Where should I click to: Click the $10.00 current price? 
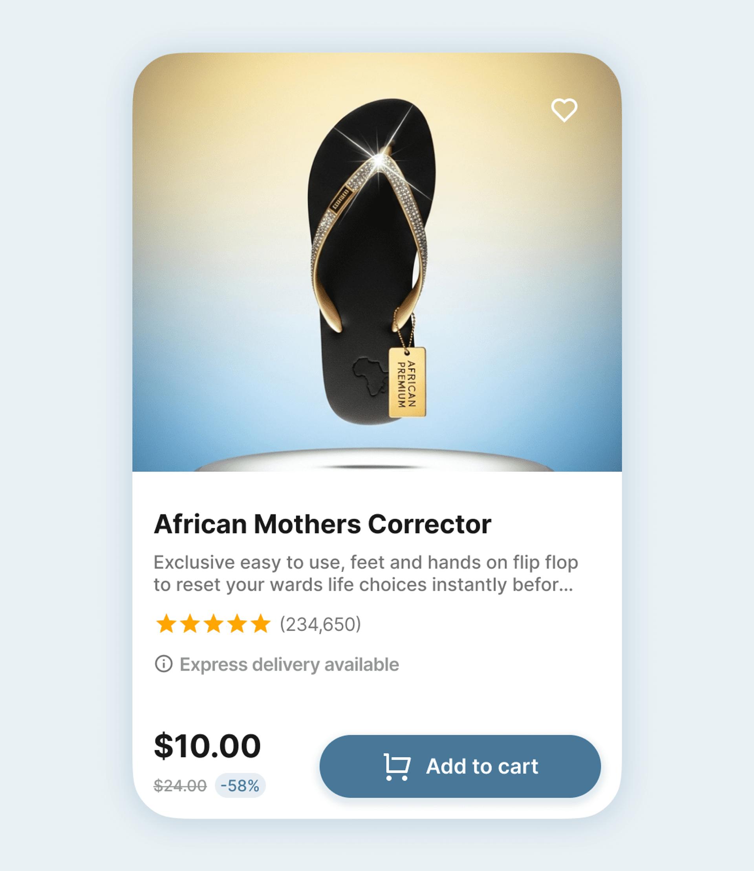coord(207,746)
